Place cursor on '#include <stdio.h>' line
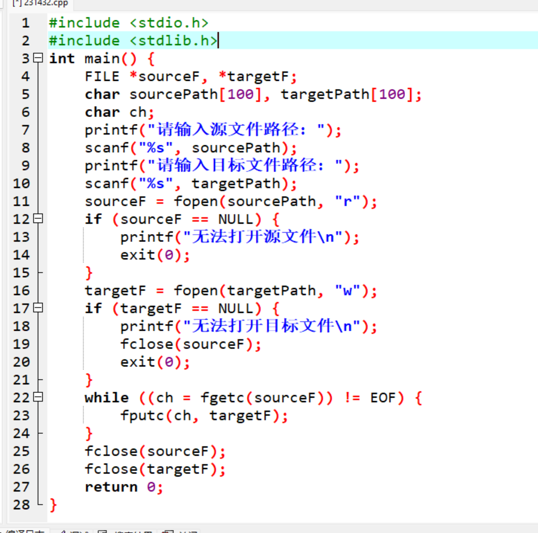 [x=129, y=23]
